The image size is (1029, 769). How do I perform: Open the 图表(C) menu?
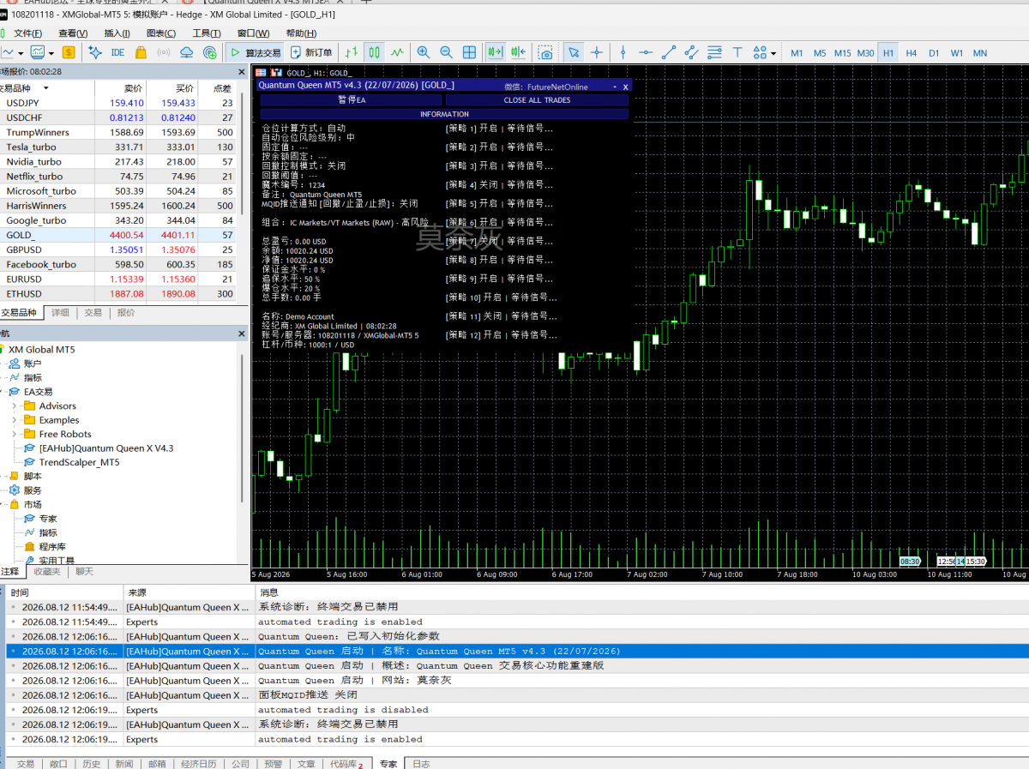pyautogui.click(x=160, y=33)
